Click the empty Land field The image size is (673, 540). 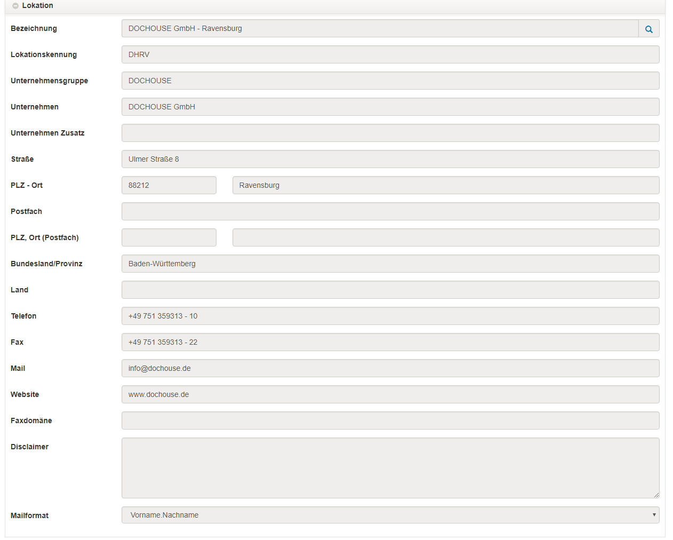390,290
